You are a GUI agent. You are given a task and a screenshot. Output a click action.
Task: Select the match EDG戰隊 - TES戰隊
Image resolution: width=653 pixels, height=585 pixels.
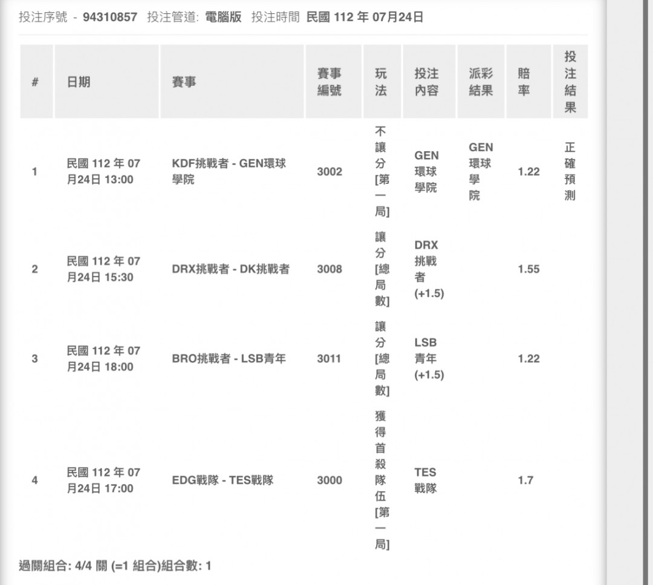click(x=223, y=480)
